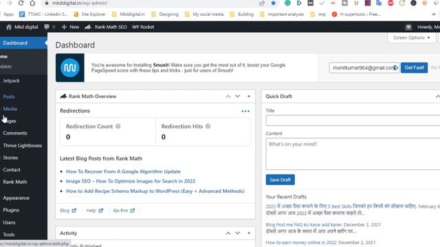Image resolution: width=440 pixels, height=247 pixels.
Task: Open Comments in the sidebar
Action: point(15,133)
